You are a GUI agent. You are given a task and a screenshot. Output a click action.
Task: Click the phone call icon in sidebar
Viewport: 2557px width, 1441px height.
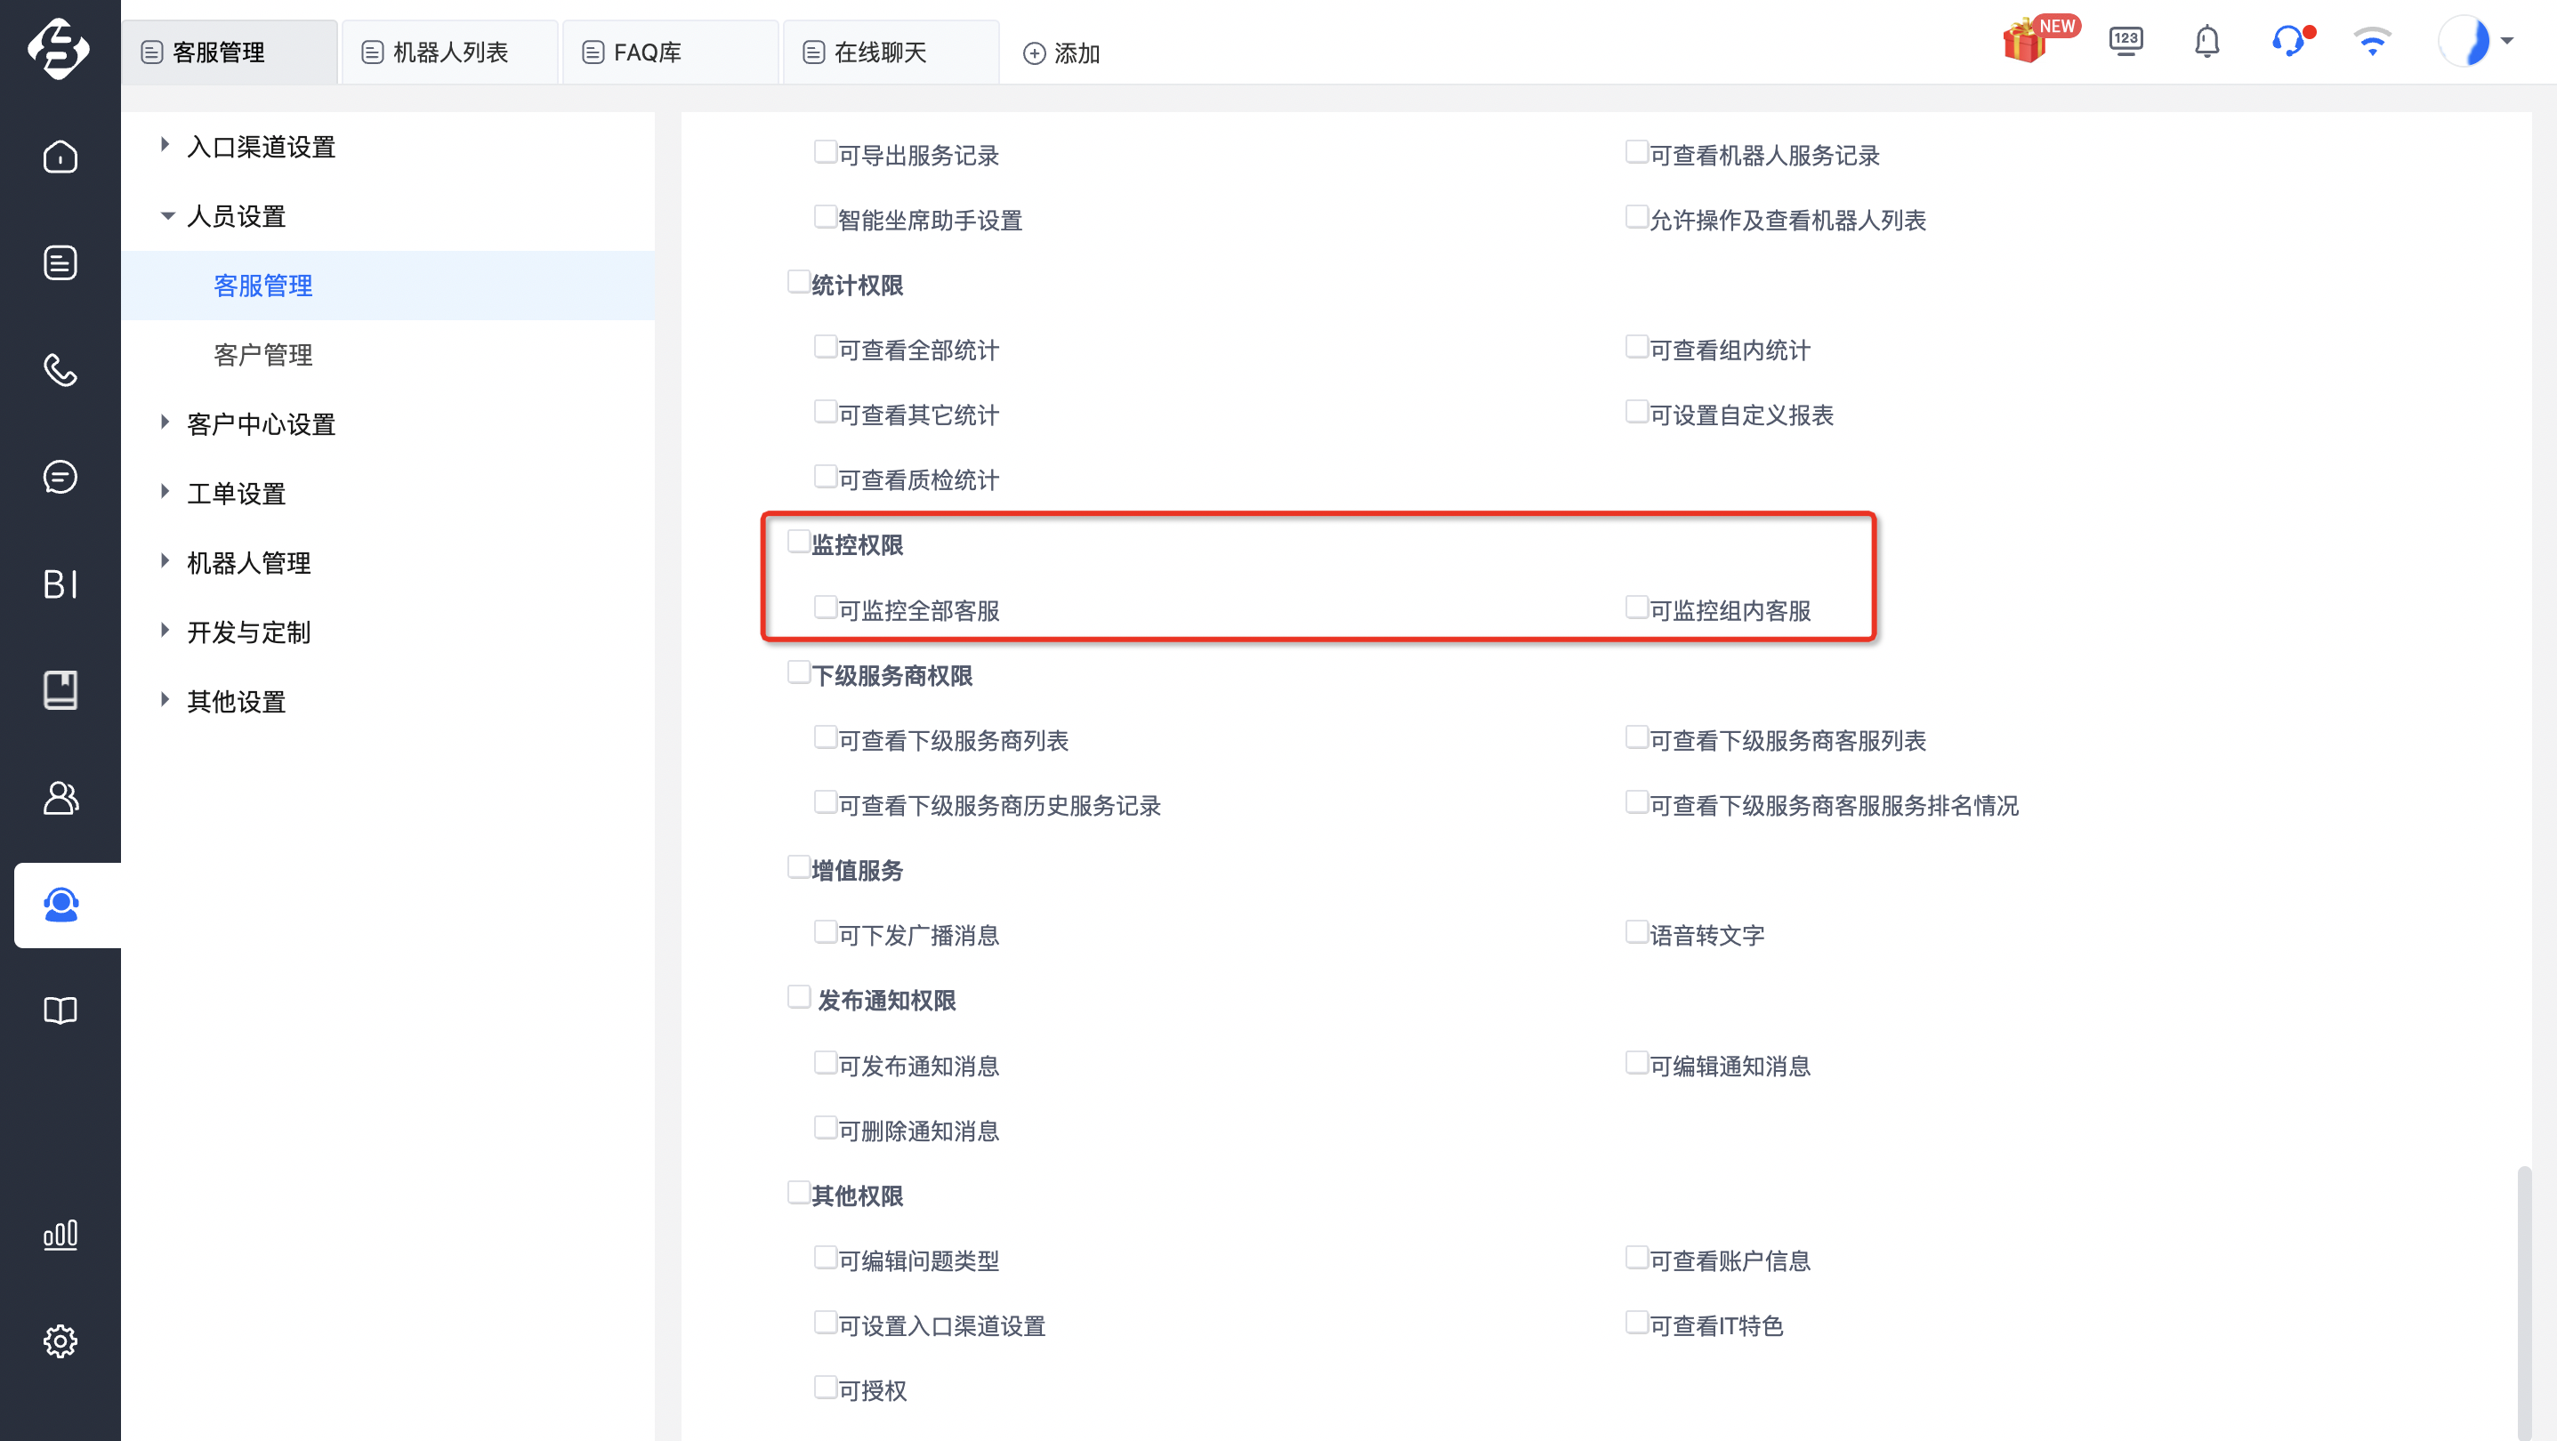pos(60,369)
